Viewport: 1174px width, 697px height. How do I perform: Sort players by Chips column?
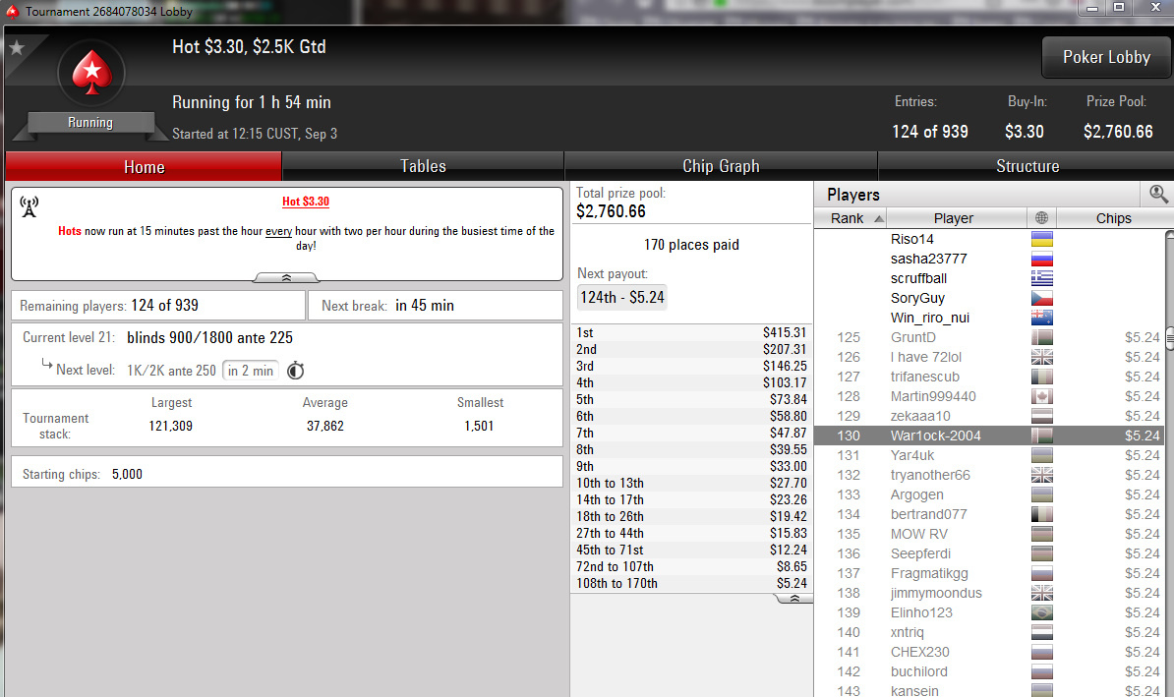click(1113, 218)
